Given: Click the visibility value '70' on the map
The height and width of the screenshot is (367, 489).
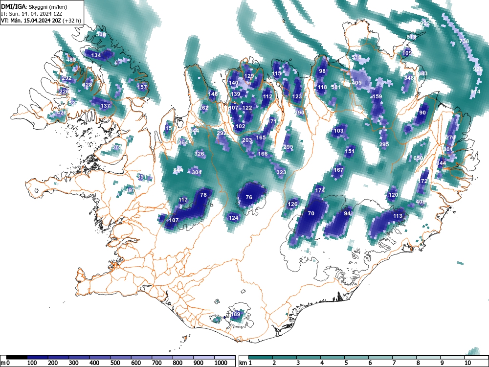Looking at the screenshot, I should pos(311,213).
